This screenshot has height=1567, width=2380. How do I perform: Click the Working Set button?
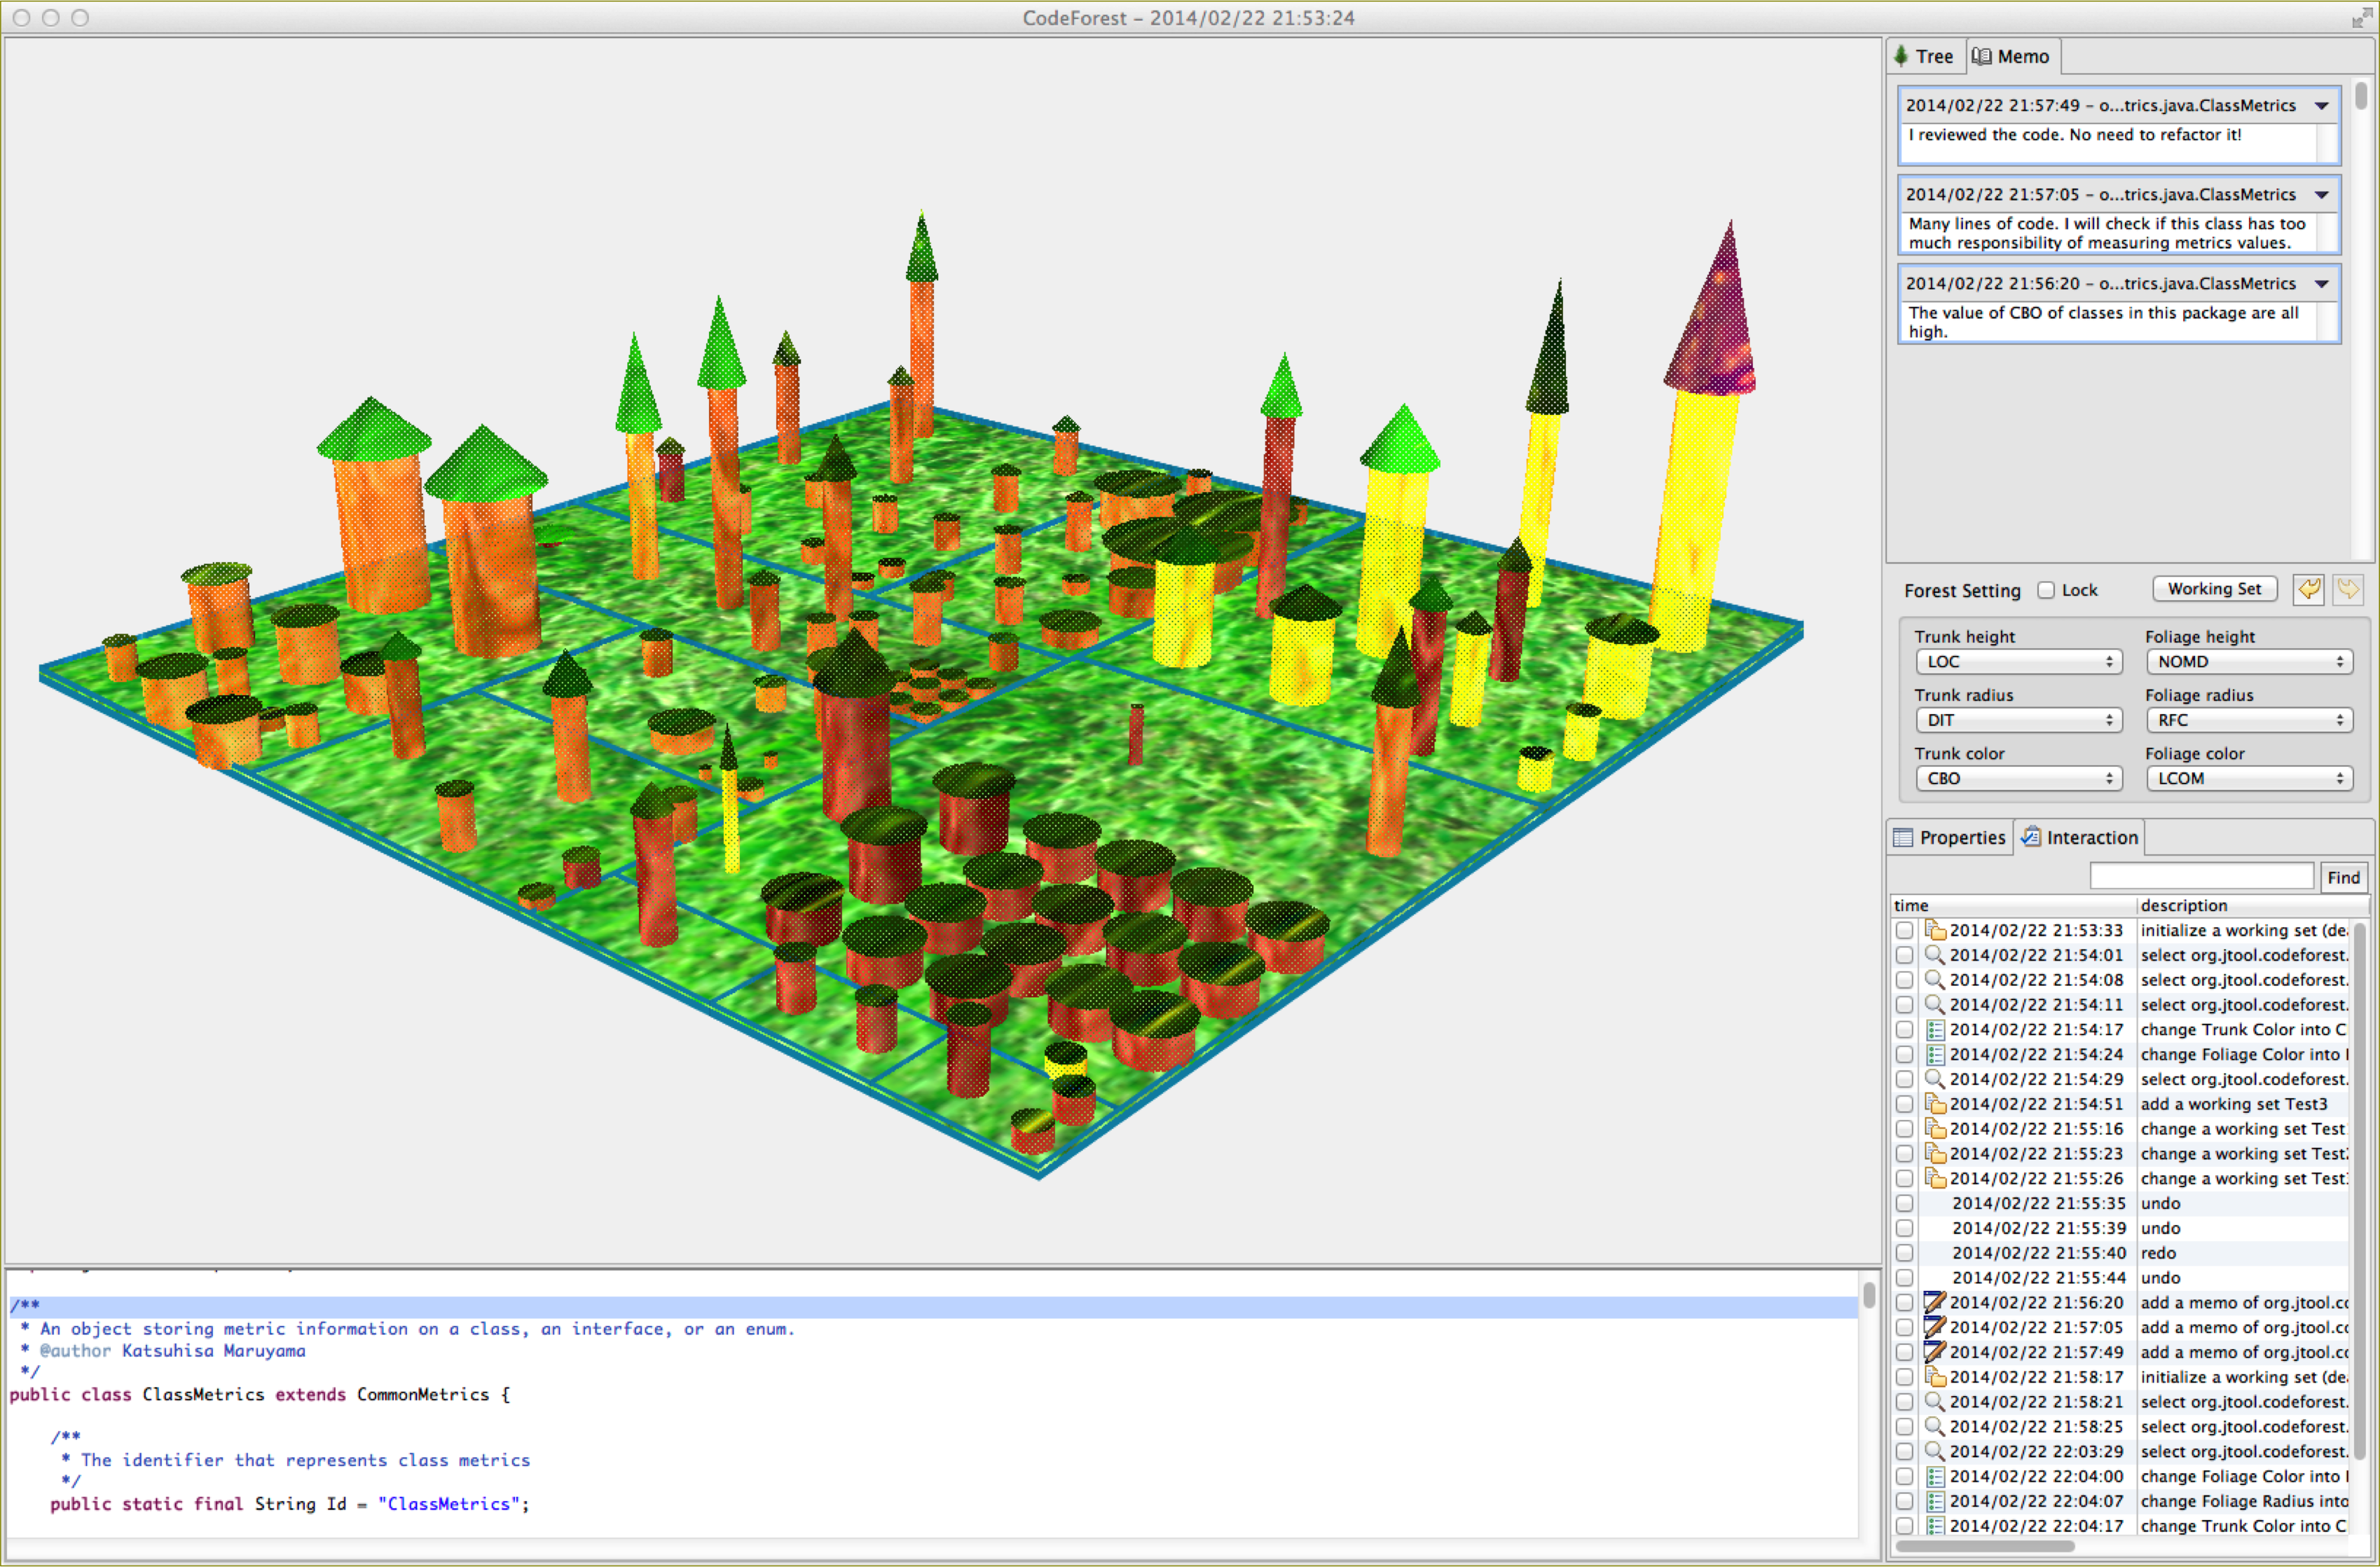point(2214,590)
